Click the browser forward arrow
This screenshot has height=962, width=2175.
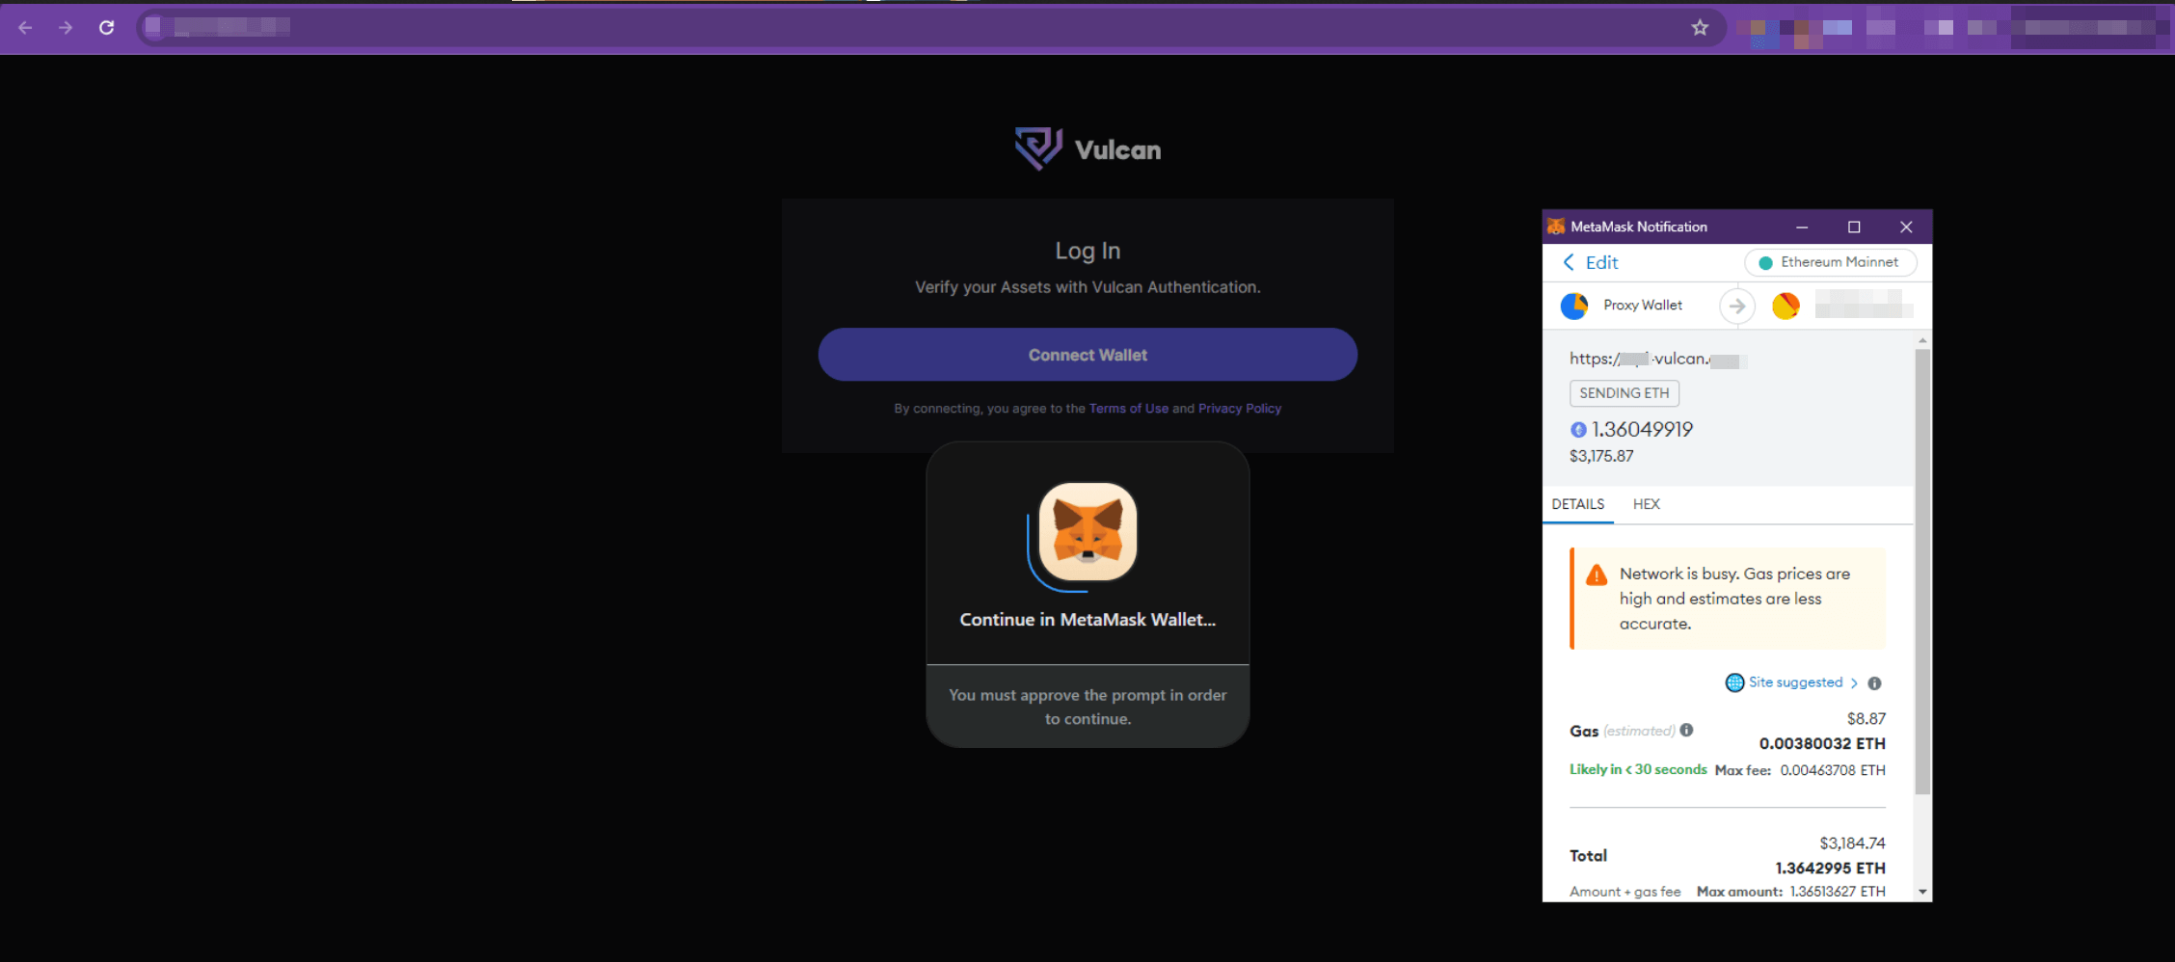point(66,28)
